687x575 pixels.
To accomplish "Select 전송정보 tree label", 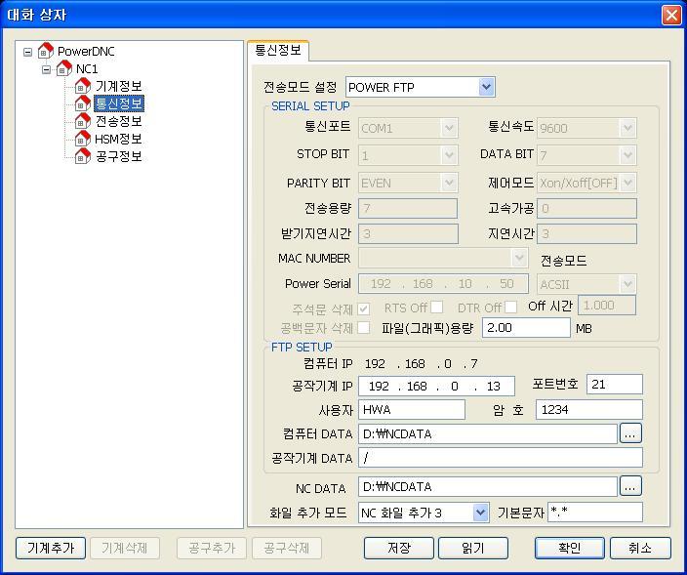I will pyautogui.click(x=119, y=121).
